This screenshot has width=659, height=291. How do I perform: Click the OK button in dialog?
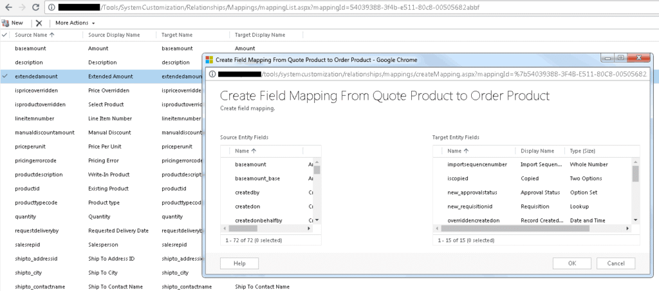coord(571,263)
